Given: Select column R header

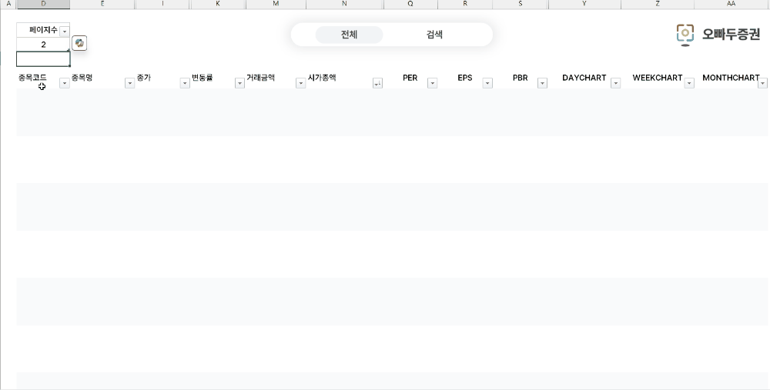Looking at the screenshot, I should point(465,4).
